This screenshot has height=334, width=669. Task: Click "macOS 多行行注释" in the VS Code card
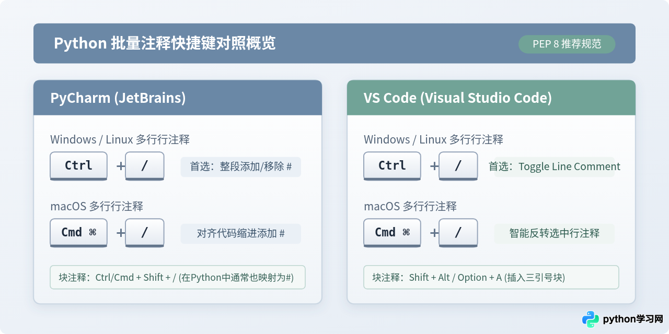pos(410,206)
